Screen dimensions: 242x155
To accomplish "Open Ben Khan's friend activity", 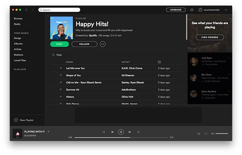I will (x=210, y=77).
